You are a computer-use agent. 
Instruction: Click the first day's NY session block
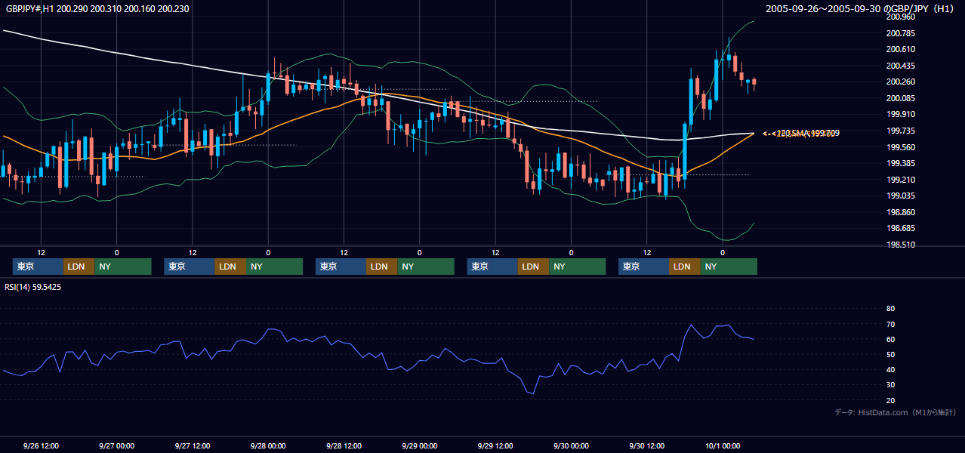(123, 267)
